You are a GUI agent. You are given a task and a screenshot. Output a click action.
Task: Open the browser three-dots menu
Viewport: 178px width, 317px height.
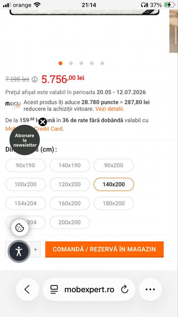pyautogui.click(x=150, y=289)
